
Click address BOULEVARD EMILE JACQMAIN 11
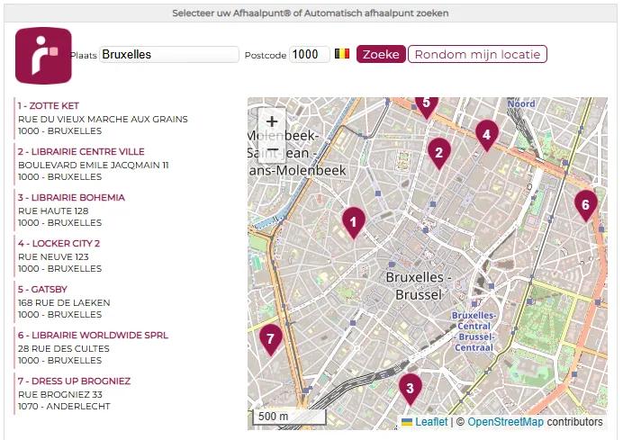tap(94, 166)
